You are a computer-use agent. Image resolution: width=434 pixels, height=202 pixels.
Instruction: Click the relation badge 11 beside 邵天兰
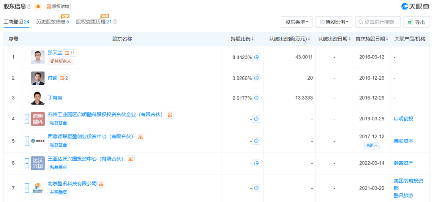tap(70, 53)
